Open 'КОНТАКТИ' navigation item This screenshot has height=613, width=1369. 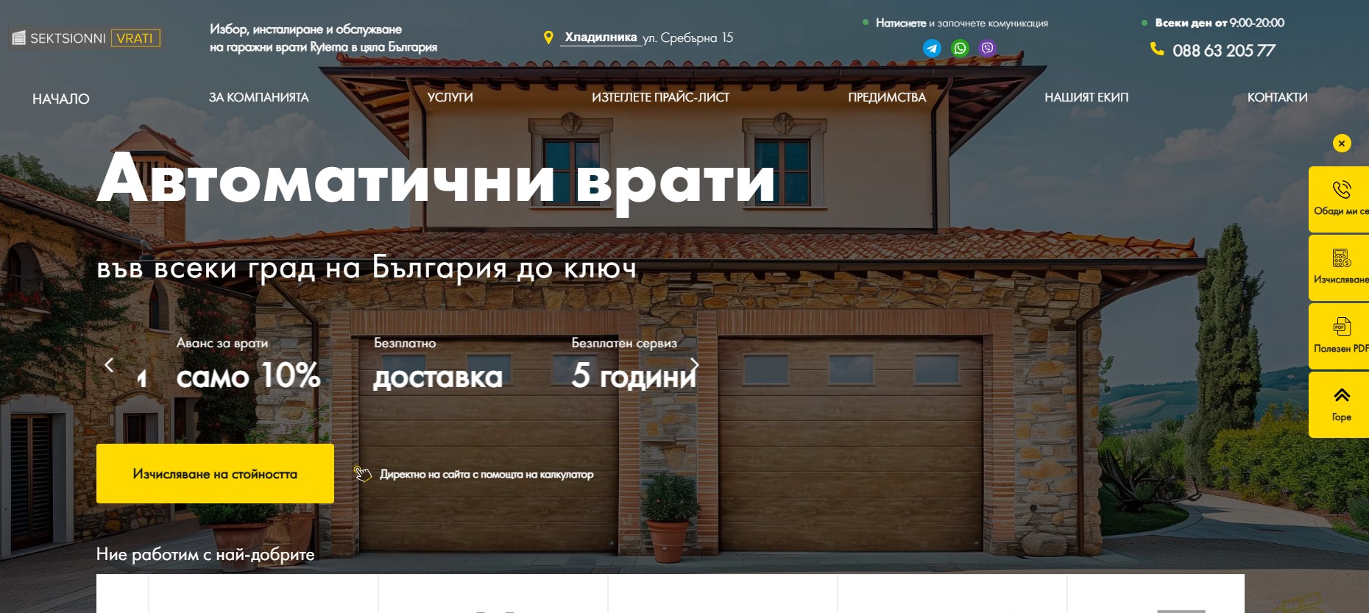(x=1277, y=97)
